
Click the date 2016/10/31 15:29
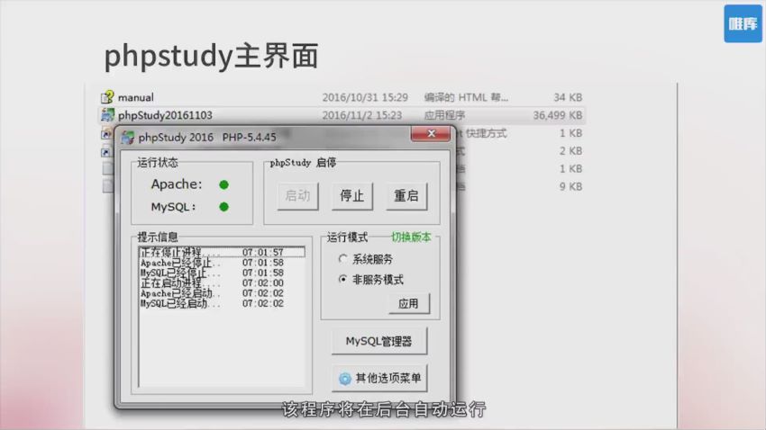(365, 97)
